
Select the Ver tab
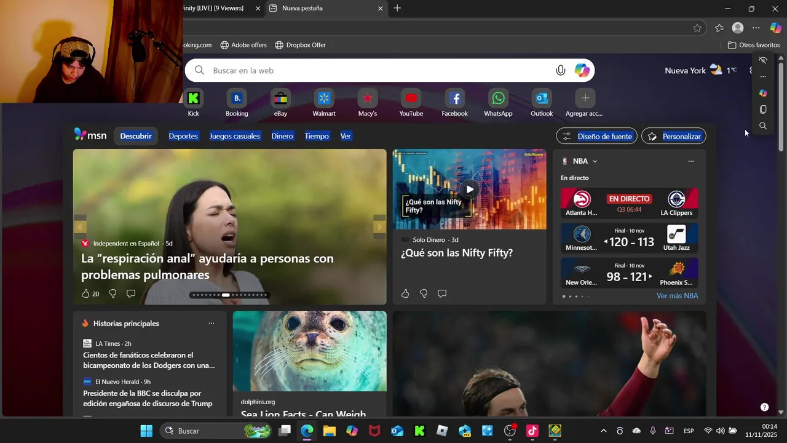[x=346, y=136]
